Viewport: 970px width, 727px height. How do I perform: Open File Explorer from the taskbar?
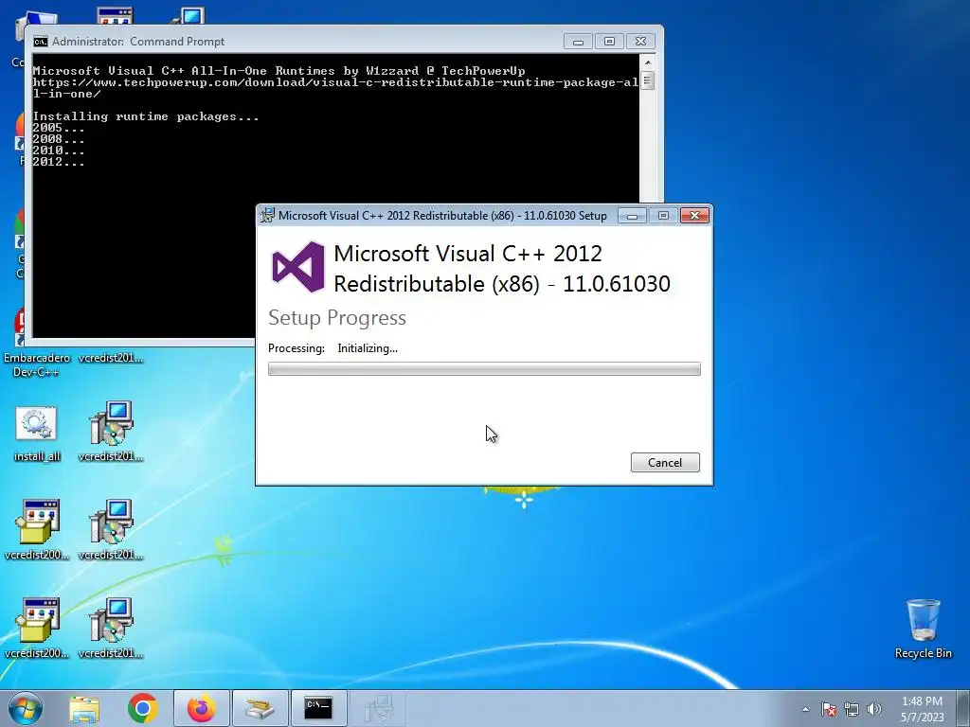tap(84, 708)
